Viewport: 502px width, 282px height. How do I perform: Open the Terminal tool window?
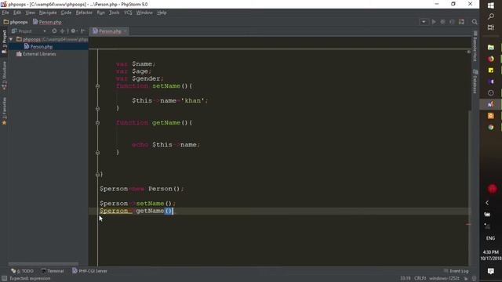(x=53, y=271)
